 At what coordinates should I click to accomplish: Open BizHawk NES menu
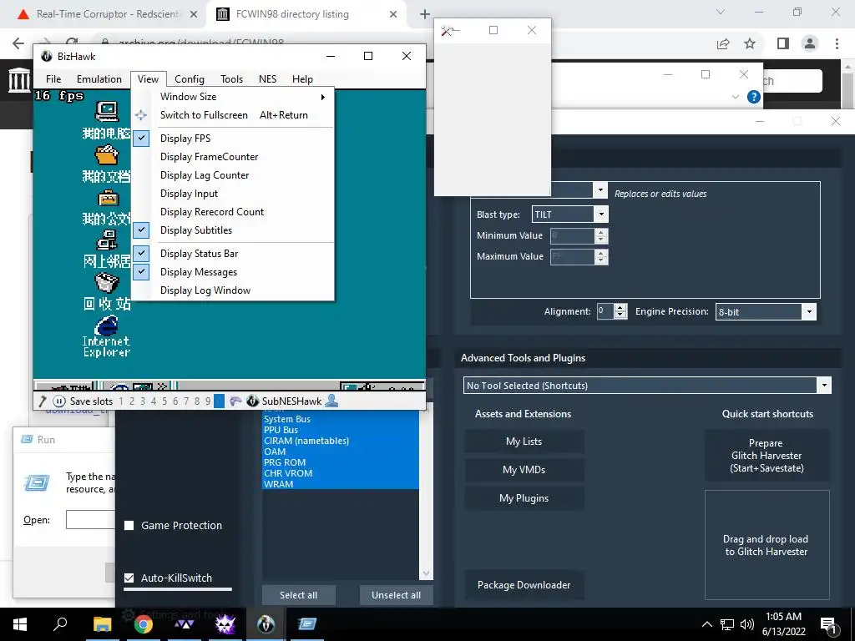(x=267, y=79)
